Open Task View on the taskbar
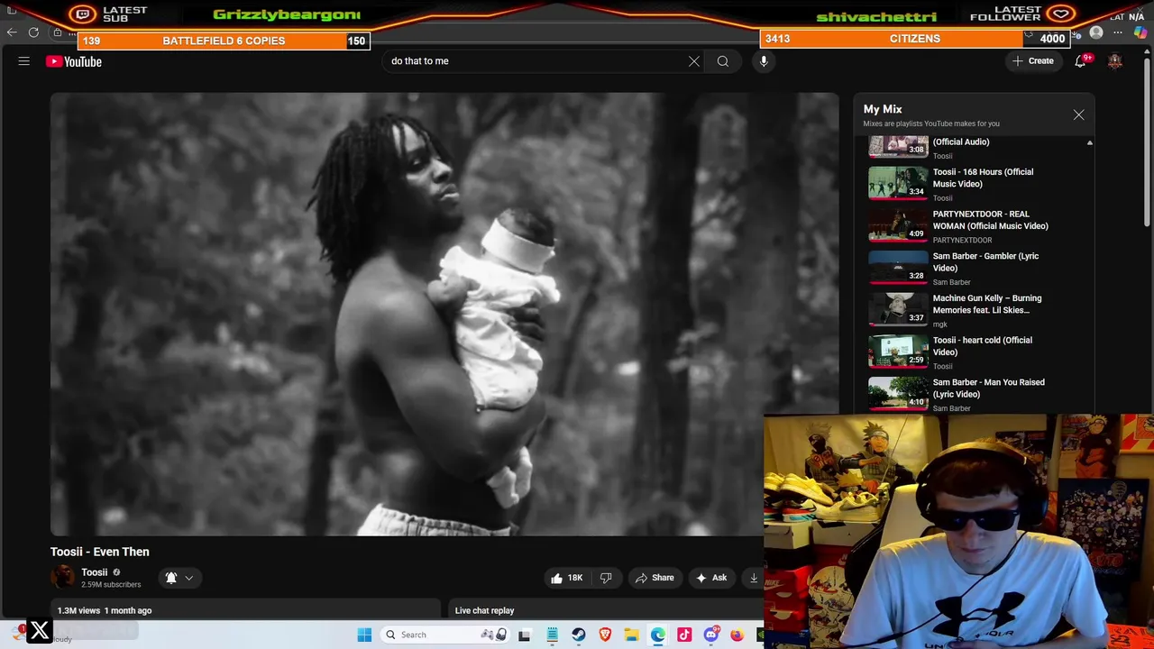 pyautogui.click(x=525, y=635)
